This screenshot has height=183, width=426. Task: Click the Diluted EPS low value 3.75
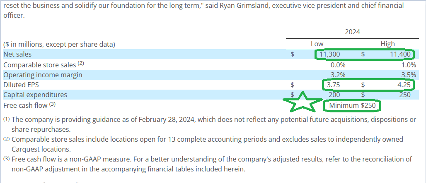[333, 85]
